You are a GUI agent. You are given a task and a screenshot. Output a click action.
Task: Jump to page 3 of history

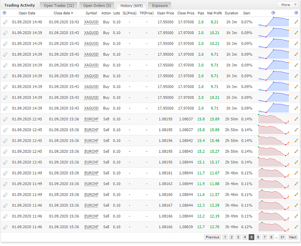click(238, 237)
